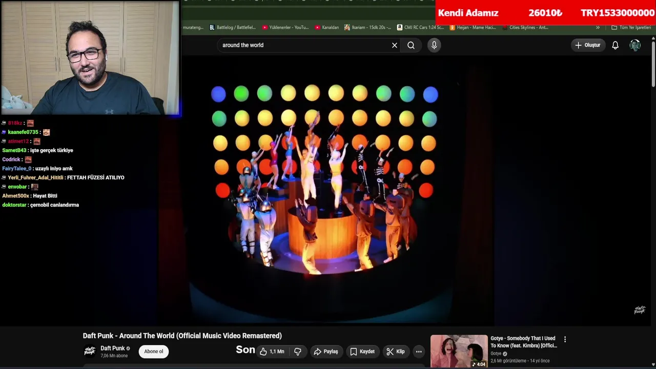
Task: Click the streamer webcam overlay
Action: 90,57
